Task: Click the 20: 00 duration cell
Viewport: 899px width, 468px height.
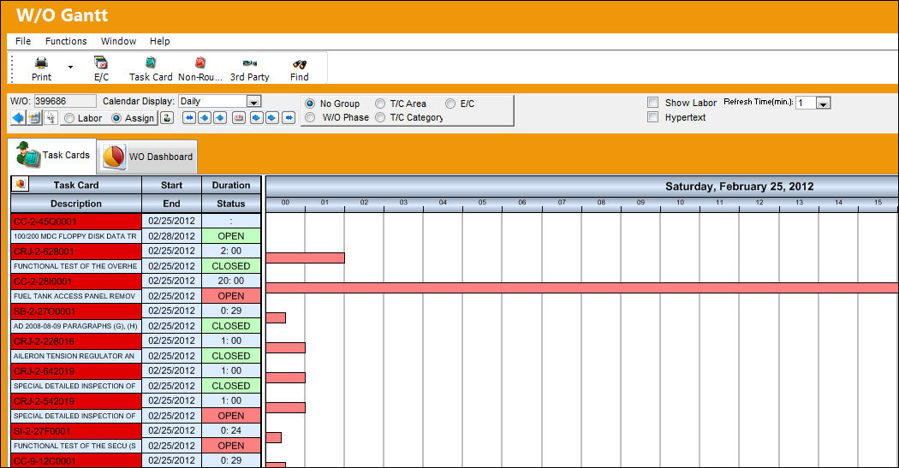Action: coord(231,281)
